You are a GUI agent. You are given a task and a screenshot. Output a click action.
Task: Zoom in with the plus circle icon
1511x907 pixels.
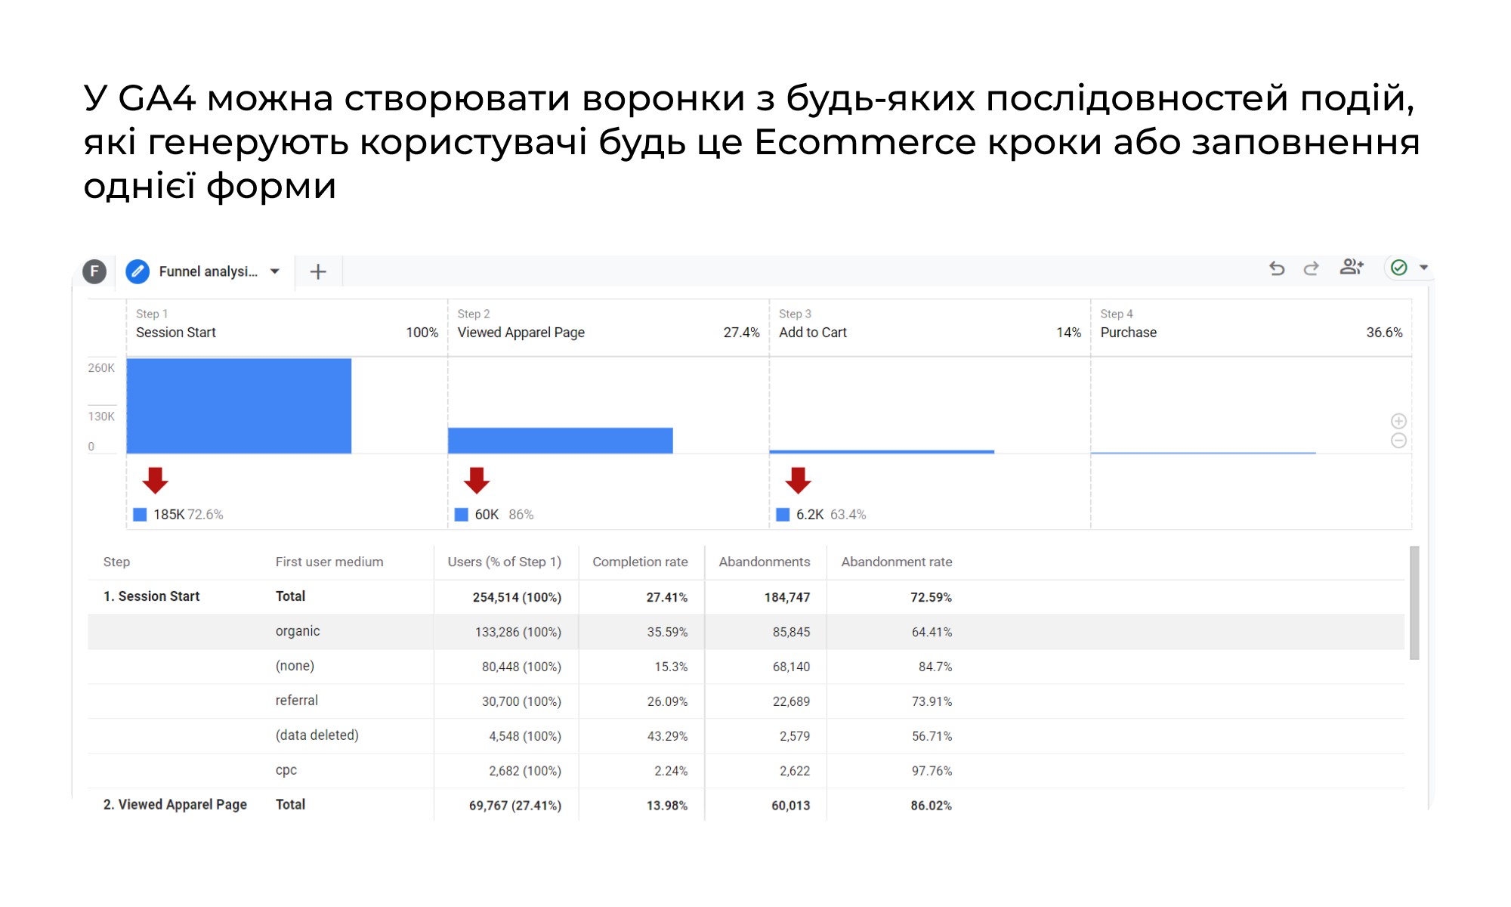point(1398,421)
